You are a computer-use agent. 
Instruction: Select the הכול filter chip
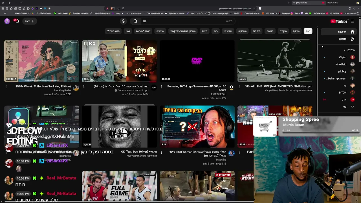point(308,31)
